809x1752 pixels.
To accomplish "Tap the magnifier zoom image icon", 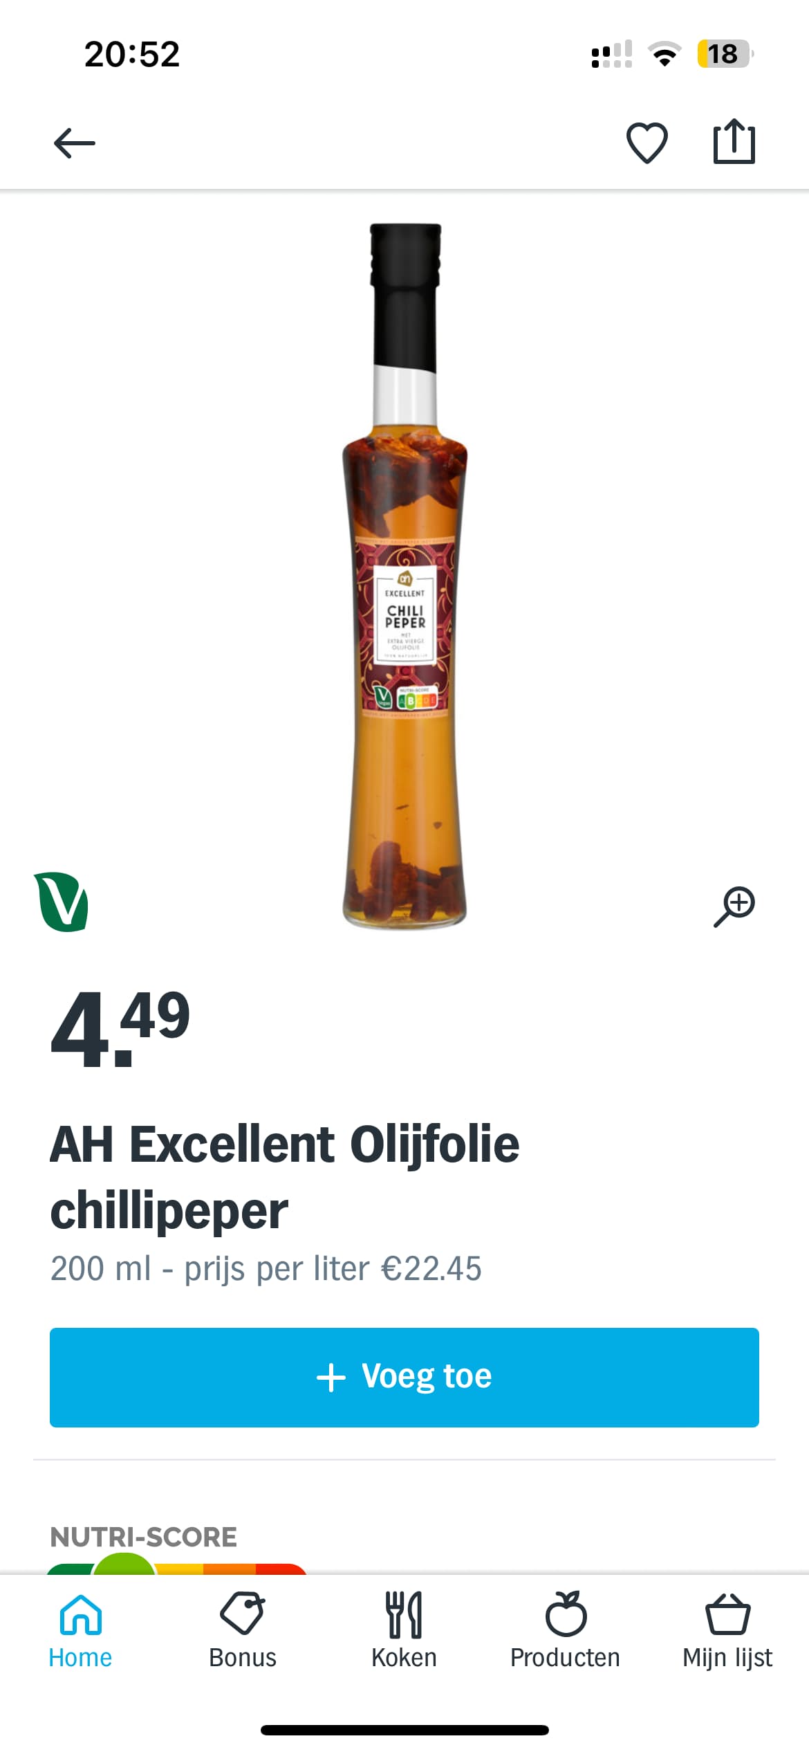I will [734, 906].
